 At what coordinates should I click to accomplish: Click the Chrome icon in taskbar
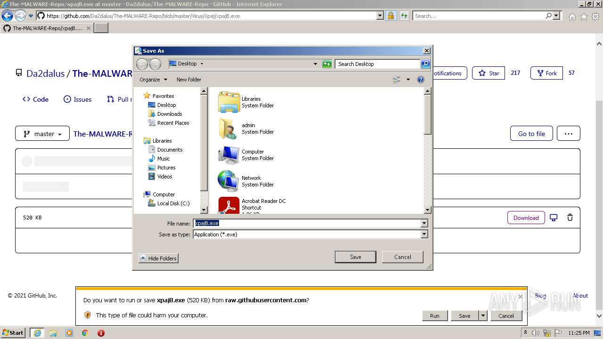click(85, 333)
